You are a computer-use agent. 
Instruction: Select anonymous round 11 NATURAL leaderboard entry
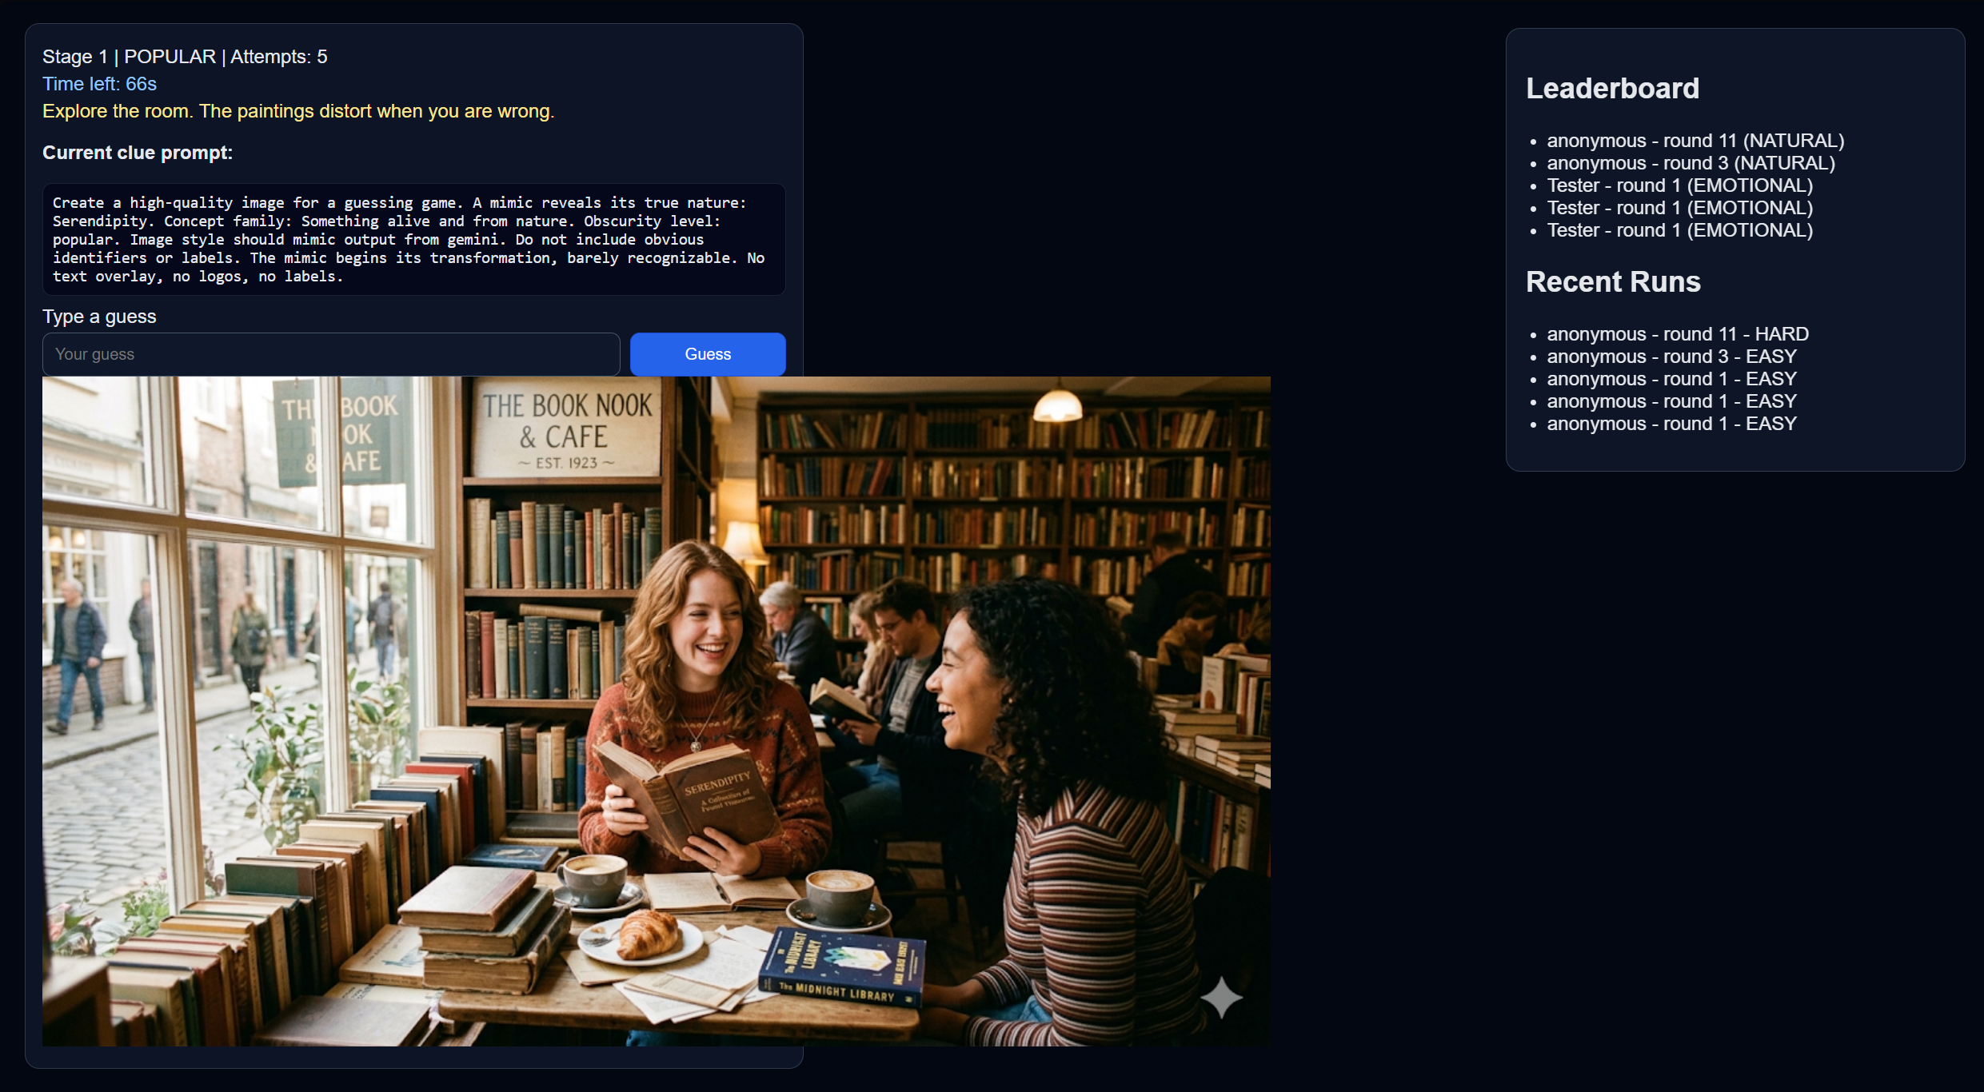1695,141
